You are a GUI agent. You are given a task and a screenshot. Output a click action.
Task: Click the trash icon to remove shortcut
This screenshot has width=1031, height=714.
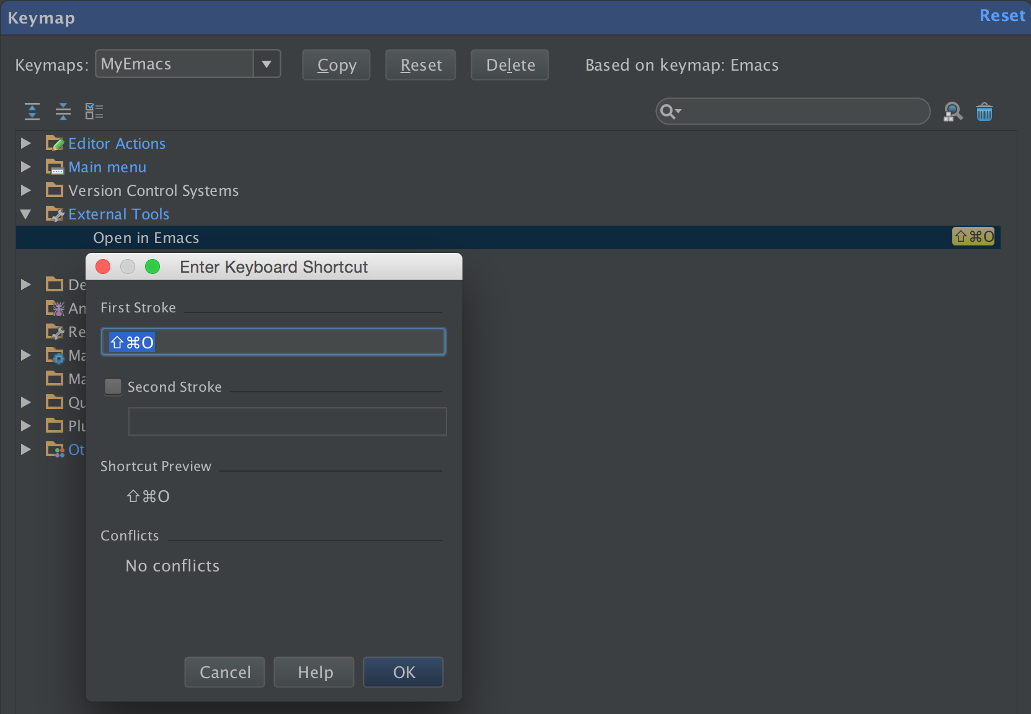[x=985, y=112]
